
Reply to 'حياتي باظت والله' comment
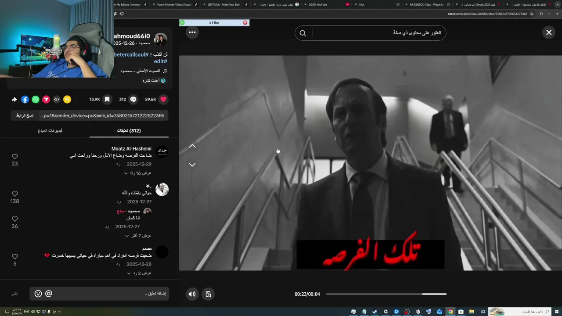pyautogui.click(x=119, y=201)
